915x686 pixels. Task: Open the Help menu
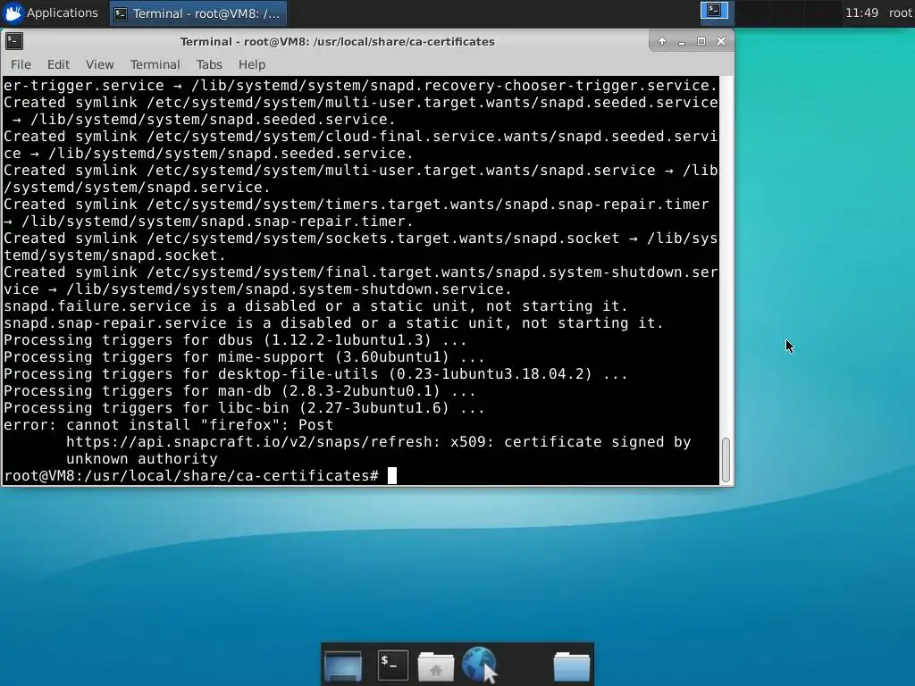[251, 64]
